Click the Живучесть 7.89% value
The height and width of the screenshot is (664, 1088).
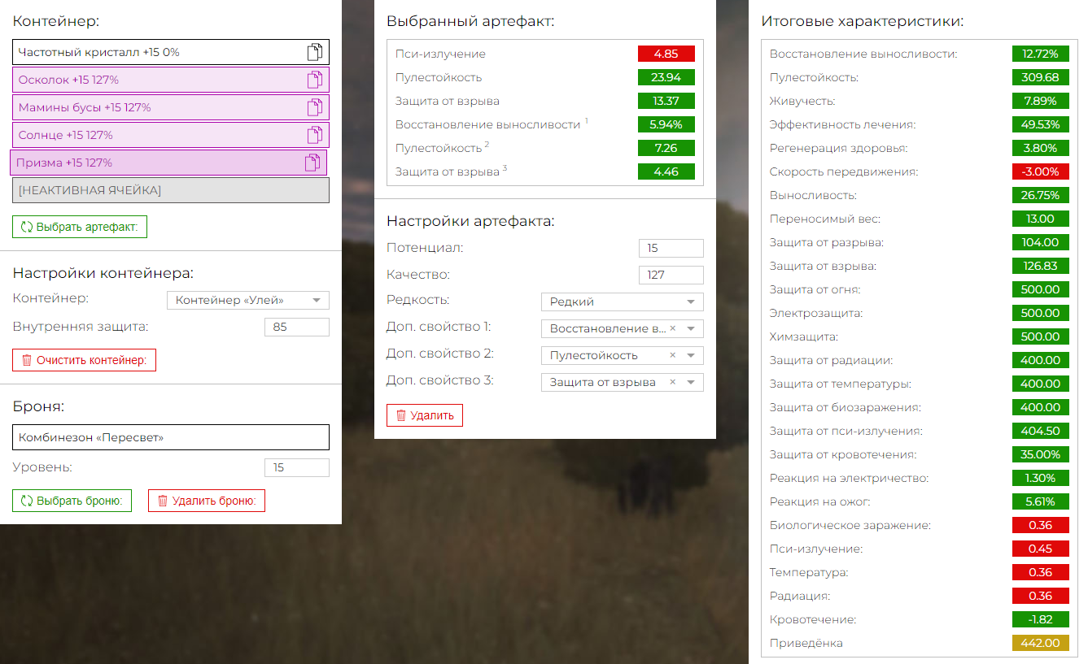(1041, 102)
